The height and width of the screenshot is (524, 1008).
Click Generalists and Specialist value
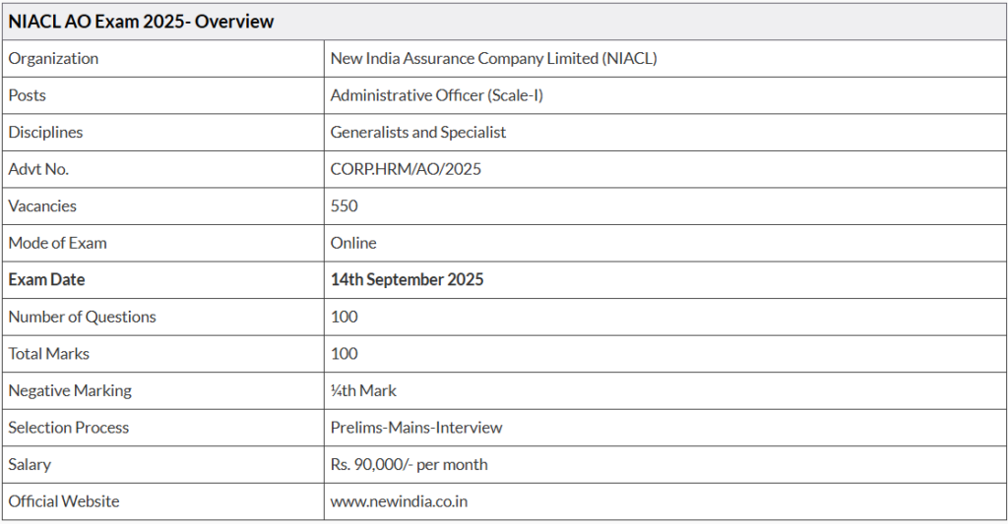coord(417,133)
